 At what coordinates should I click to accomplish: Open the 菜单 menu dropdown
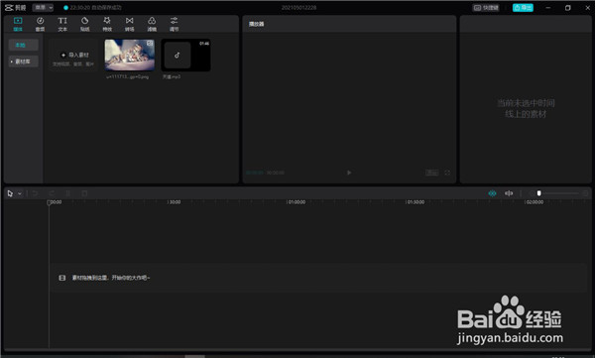click(x=43, y=8)
